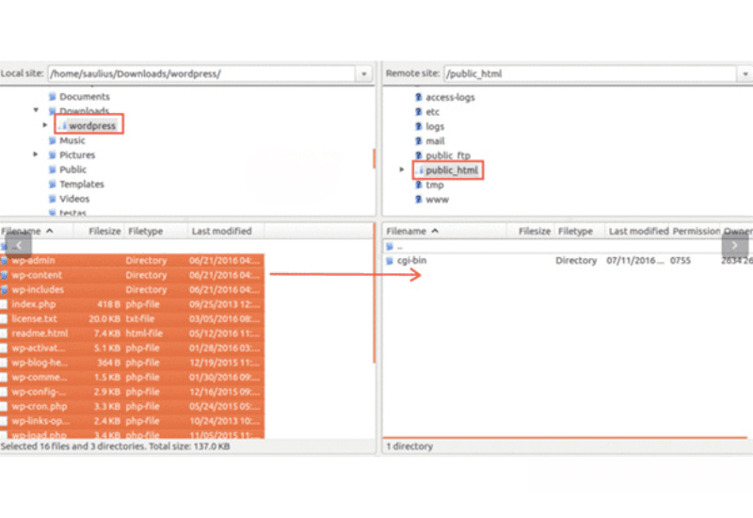Sort remote files by Filetype column

click(x=580, y=231)
